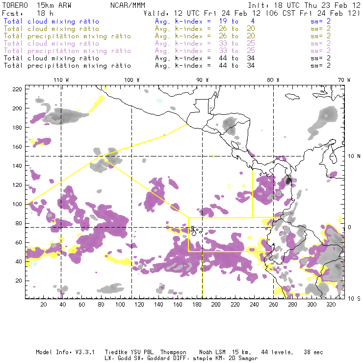Click the '320' horizontal axis tick label
The width and height of the screenshot is (363, 363).
(x=331, y=305)
